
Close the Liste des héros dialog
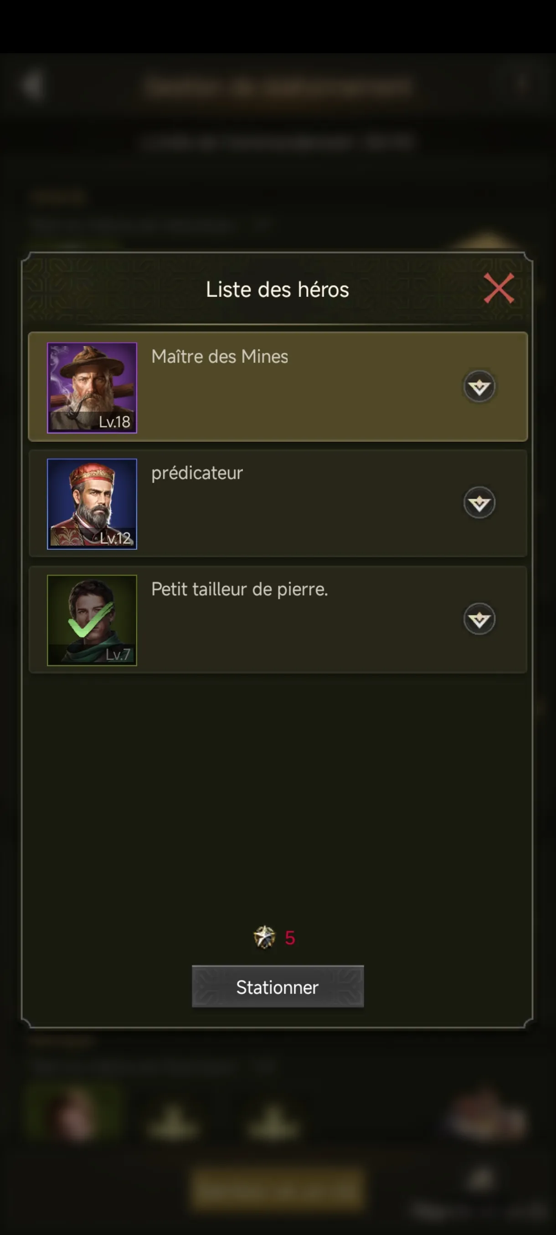pos(499,288)
